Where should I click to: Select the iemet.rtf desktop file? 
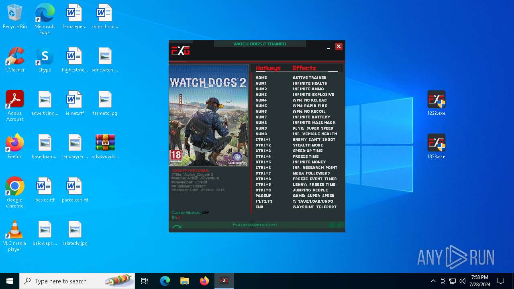click(x=75, y=103)
